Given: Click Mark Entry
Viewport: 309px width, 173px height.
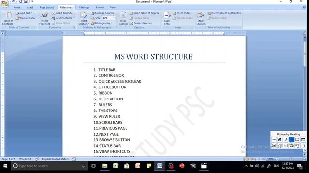Looking at the screenshot, I should click(167, 18).
